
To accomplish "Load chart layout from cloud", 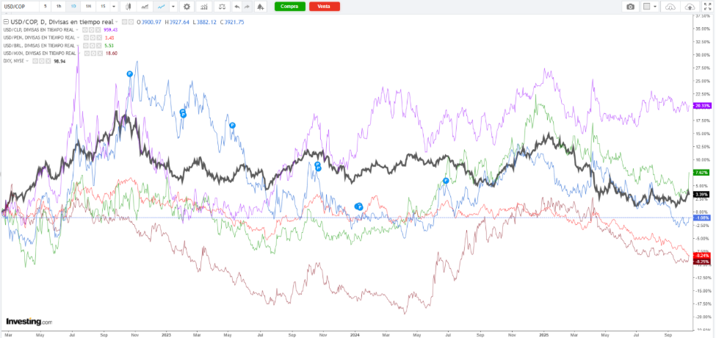I will (x=670, y=7).
